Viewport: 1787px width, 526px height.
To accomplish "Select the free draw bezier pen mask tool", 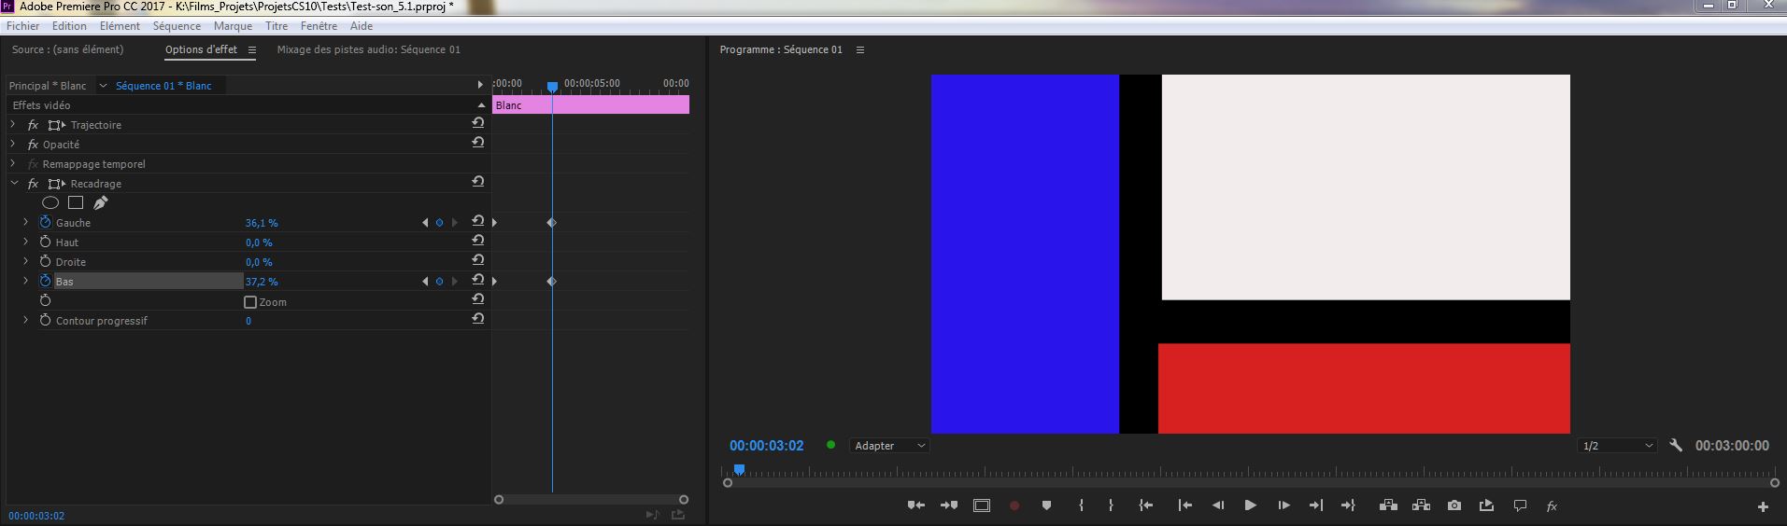I will point(101,202).
